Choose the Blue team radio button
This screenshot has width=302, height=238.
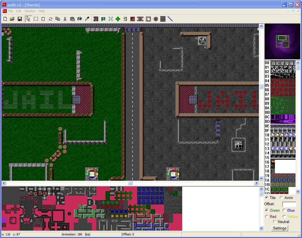coord(284,210)
